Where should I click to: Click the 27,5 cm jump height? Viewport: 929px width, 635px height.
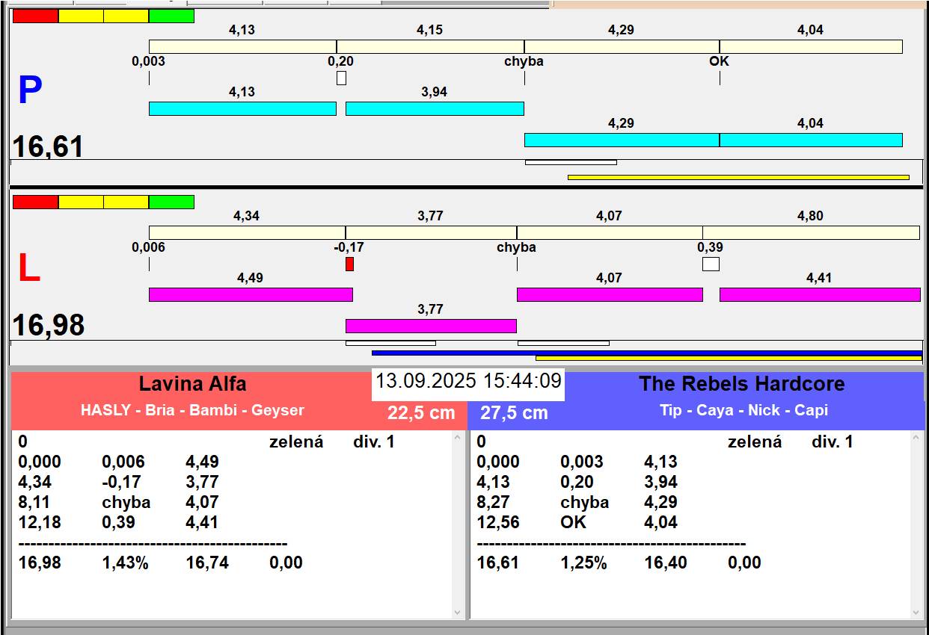[x=514, y=413]
